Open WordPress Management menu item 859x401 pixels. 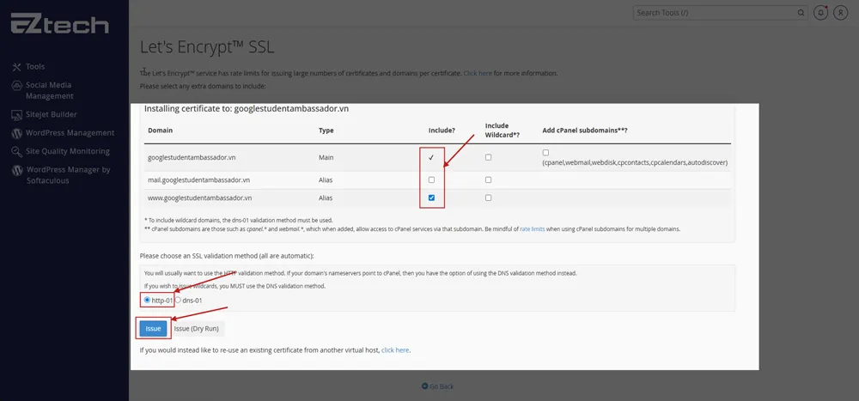[70, 133]
